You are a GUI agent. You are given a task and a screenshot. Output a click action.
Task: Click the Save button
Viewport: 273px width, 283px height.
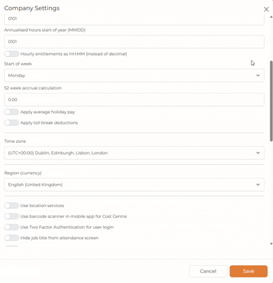248,271
